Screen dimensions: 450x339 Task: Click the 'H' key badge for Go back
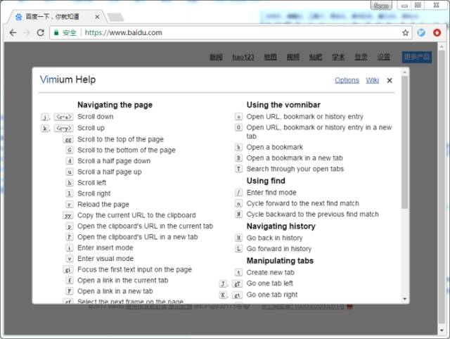pos(238,238)
